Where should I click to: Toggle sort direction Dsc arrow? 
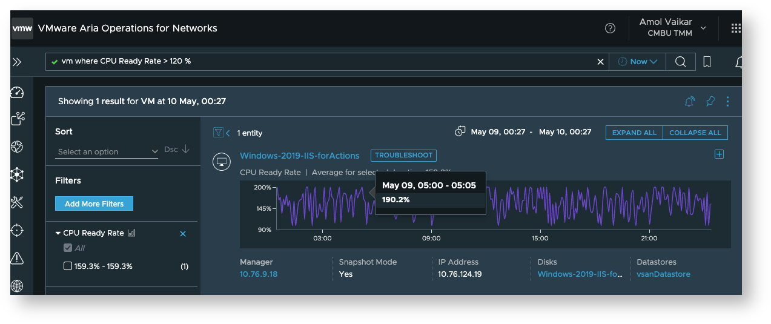(x=185, y=150)
